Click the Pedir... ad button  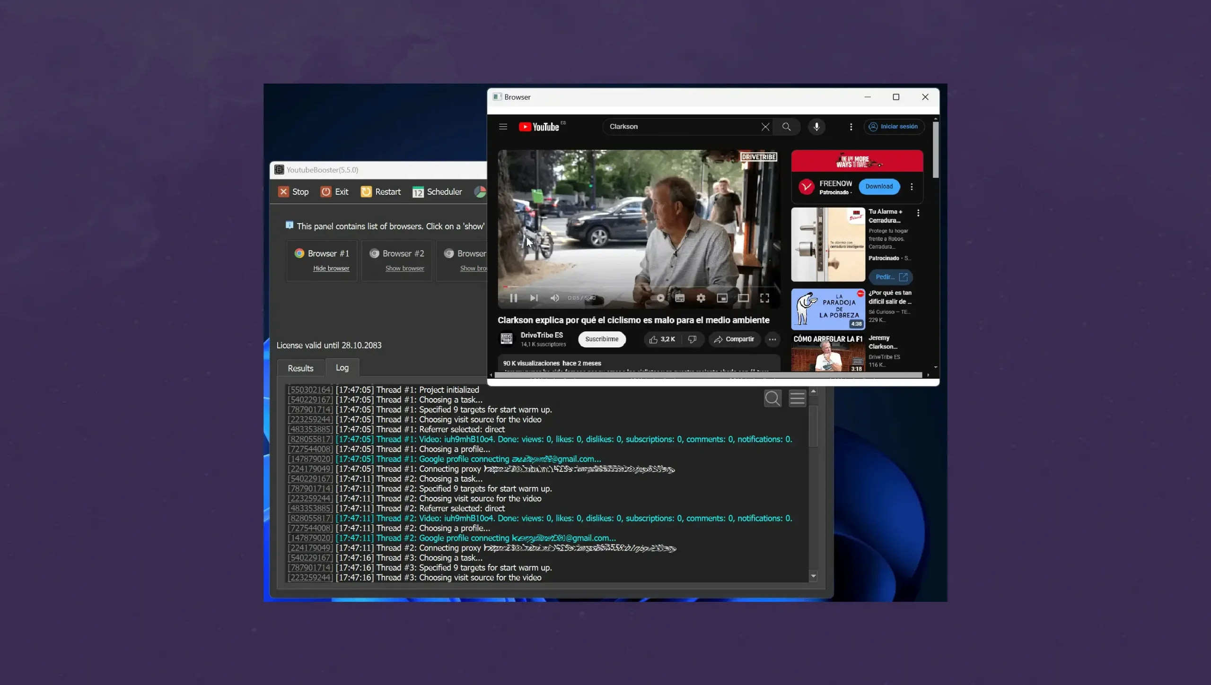point(891,277)
